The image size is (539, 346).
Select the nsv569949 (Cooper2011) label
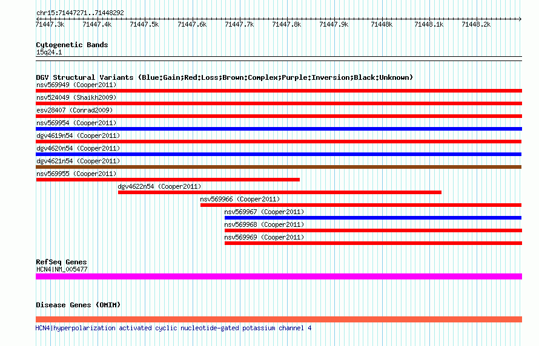(x=76, y=85)
